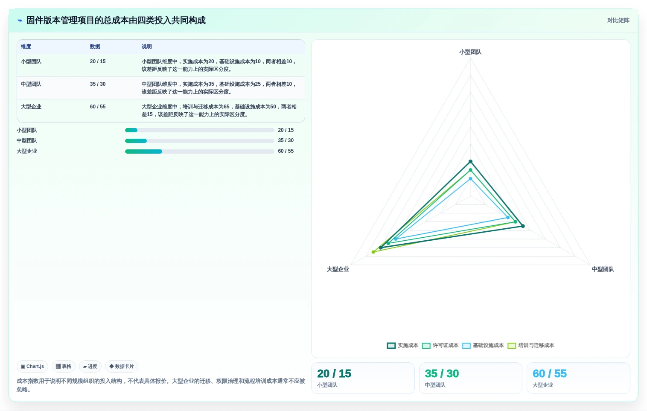Viewport: 647px width, 411px height.
Task: Click the 进度 tag chip
Action: pos(90,367)
